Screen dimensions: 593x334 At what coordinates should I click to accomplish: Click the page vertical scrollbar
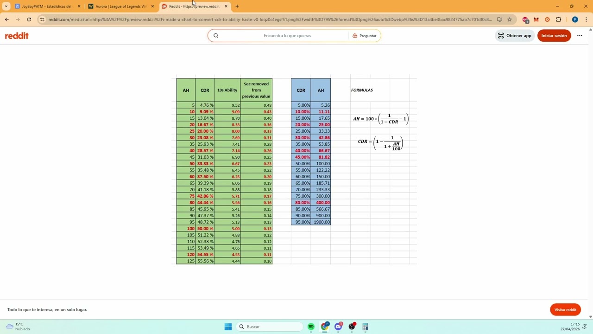[x=590, y=173]
